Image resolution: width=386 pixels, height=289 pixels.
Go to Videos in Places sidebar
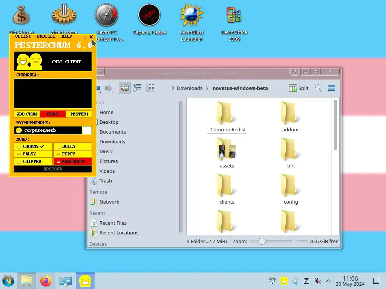click(107, 171)
